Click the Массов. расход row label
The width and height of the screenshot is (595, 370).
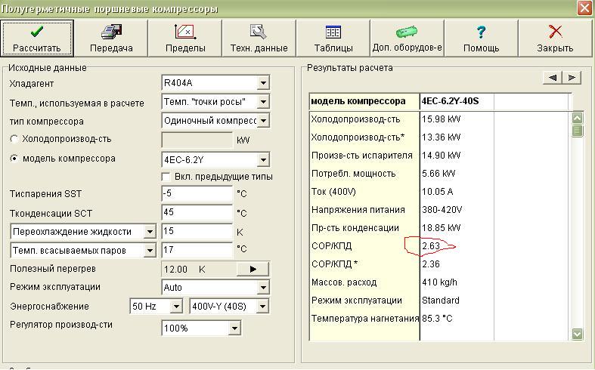pos(344,282)
